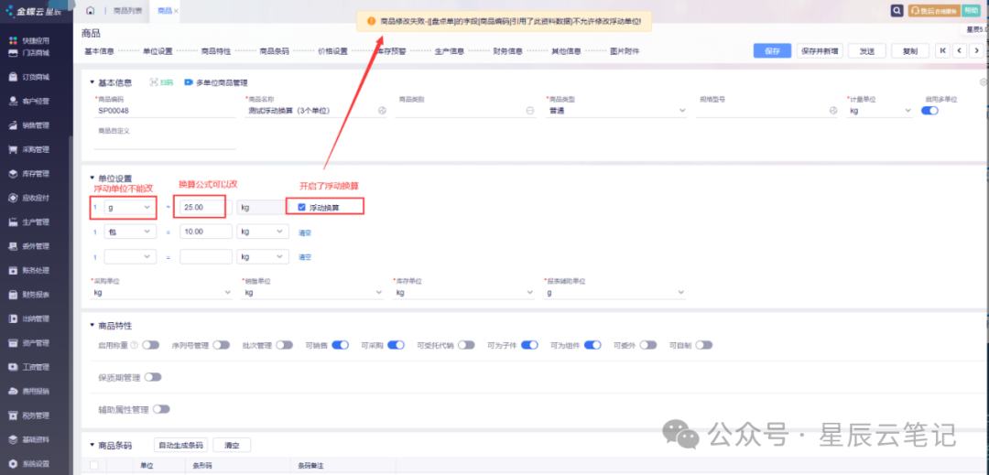Click the 发送 button

[867, 51]
